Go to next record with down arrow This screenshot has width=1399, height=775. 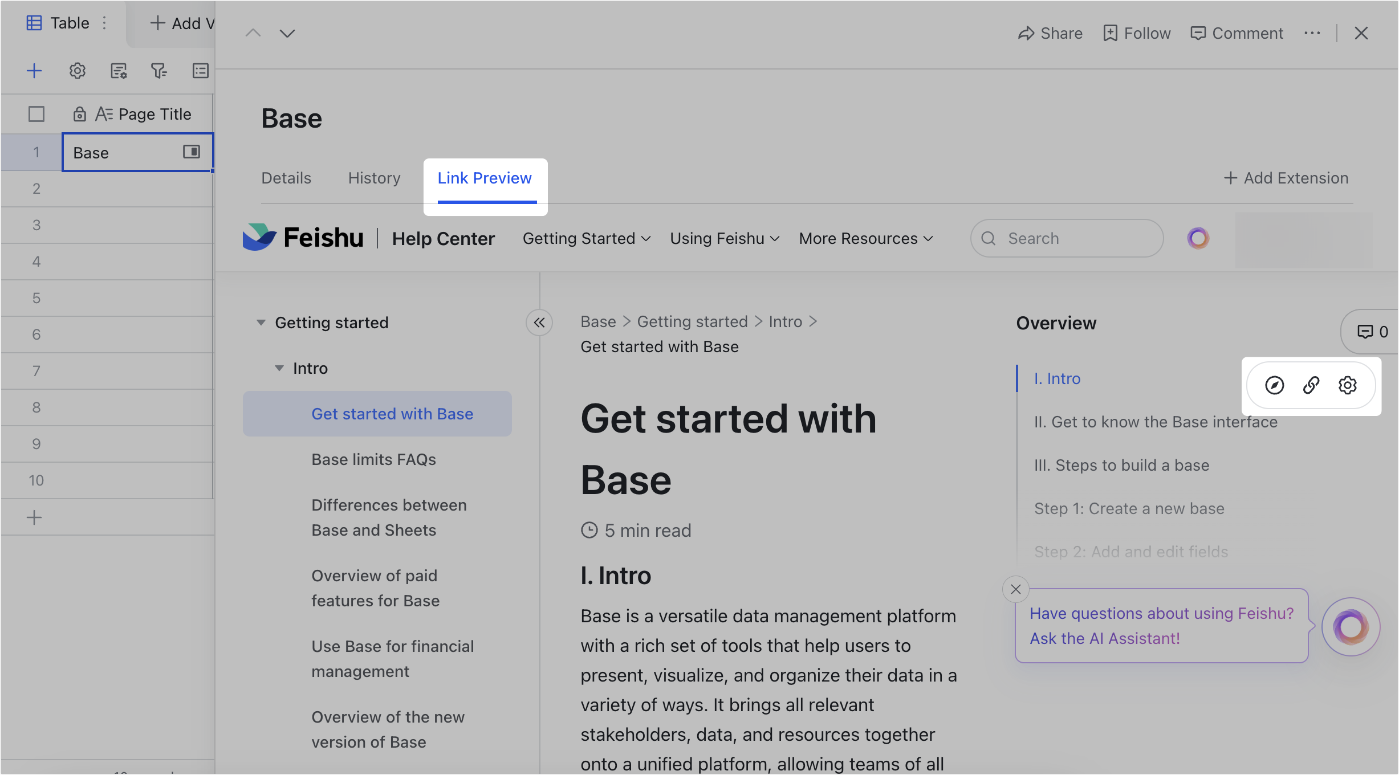click(287, 33)
